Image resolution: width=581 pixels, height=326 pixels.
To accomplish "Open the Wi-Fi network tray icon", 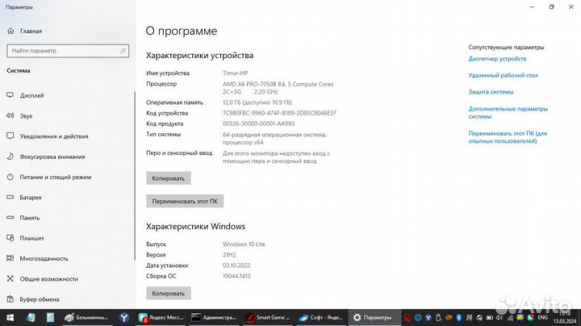I will point(510,317).
